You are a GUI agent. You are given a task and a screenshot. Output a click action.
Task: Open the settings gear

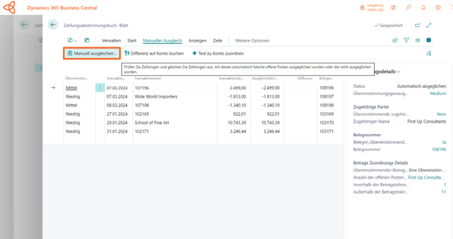(438, 8)
